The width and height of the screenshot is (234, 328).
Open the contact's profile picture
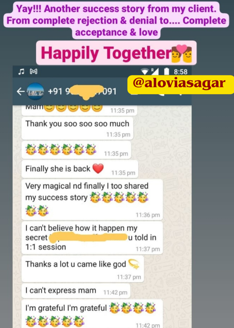pyautogui.click(x=35, y=92)
